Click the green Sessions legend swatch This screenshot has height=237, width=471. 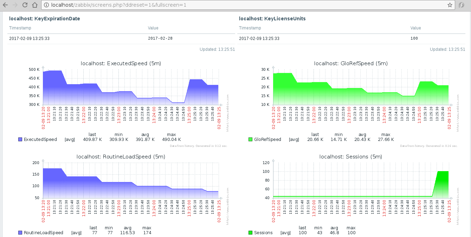pos(250,233)
